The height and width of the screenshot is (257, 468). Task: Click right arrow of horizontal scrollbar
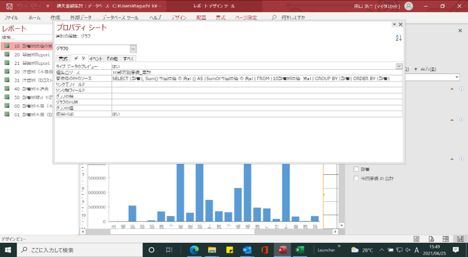tap(336, 231)
